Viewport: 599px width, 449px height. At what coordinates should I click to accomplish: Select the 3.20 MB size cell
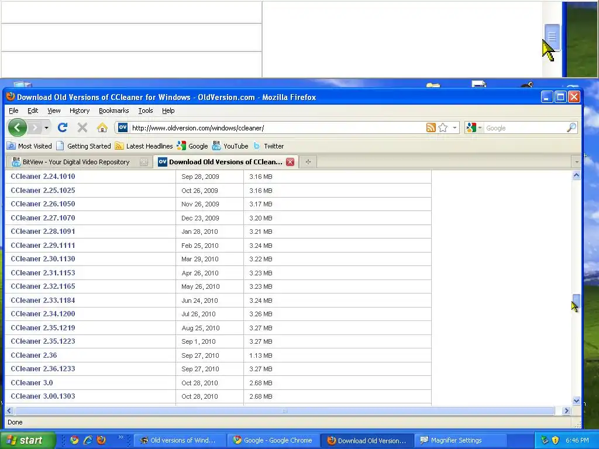[261, 218]
